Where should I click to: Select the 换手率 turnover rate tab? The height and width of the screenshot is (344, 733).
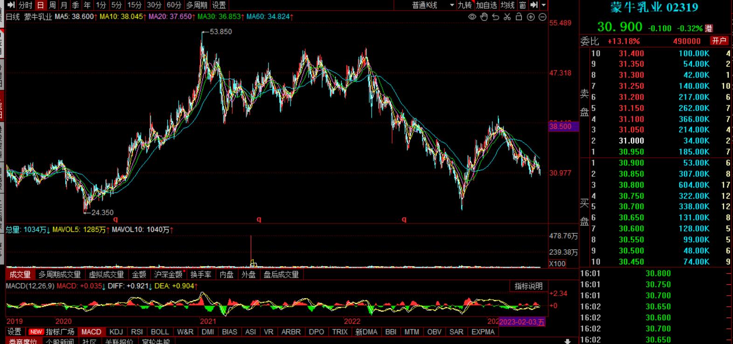tap(201, 275)
